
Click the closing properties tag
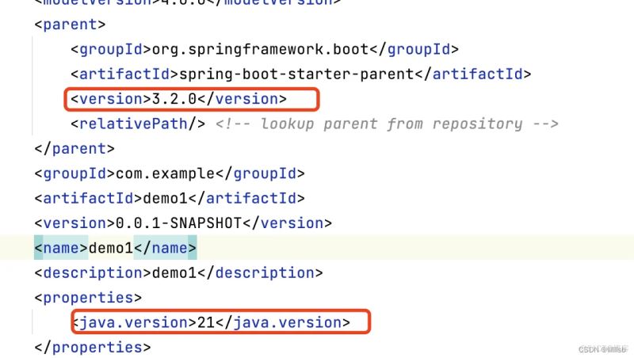(93, 348)
